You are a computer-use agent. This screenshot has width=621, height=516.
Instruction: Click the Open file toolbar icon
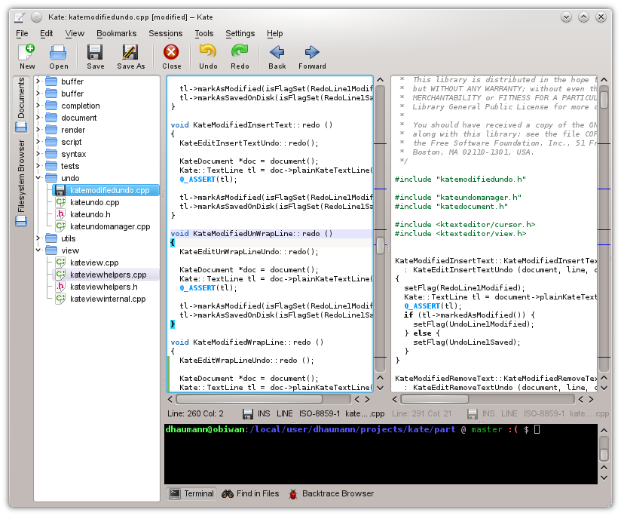tap(59, 57)
